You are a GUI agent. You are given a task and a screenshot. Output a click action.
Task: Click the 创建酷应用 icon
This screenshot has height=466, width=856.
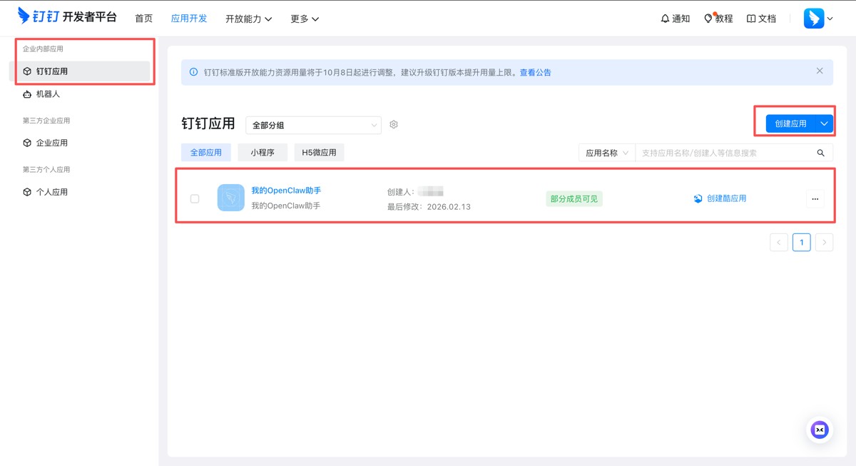coord(698,198)
